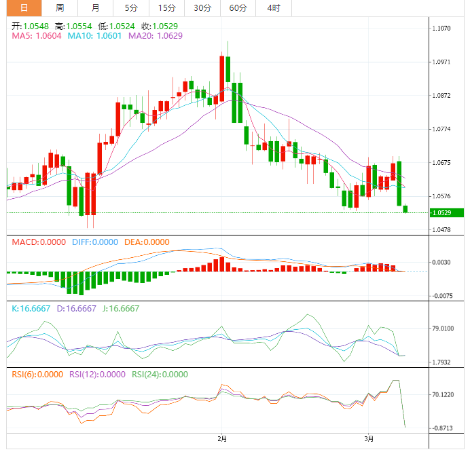470x454 pixels.
Task: Switch to the 周 weekly tab
Action: 60,8
